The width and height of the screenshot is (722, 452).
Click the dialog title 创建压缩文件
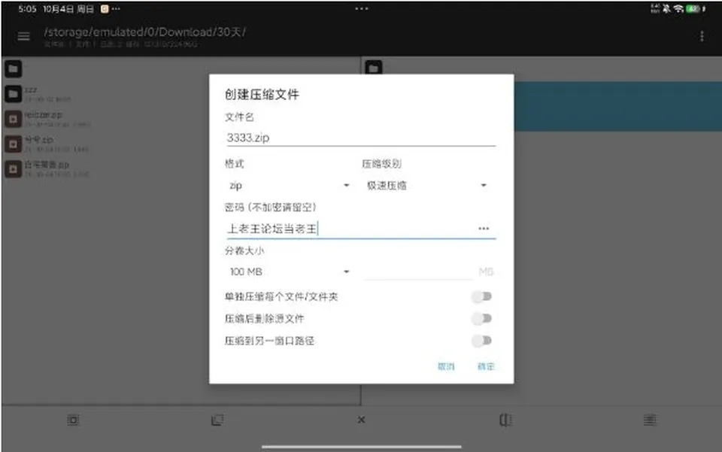click(262, 94)
